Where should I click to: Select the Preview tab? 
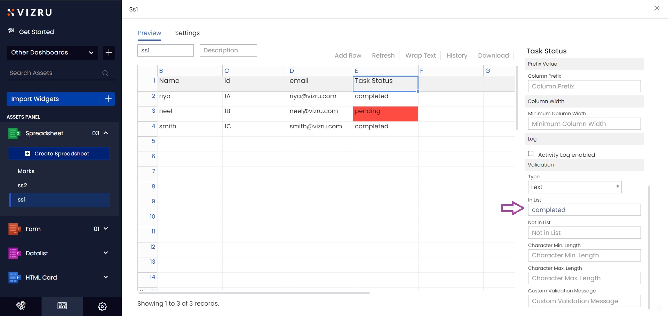(x=149, y=33)
